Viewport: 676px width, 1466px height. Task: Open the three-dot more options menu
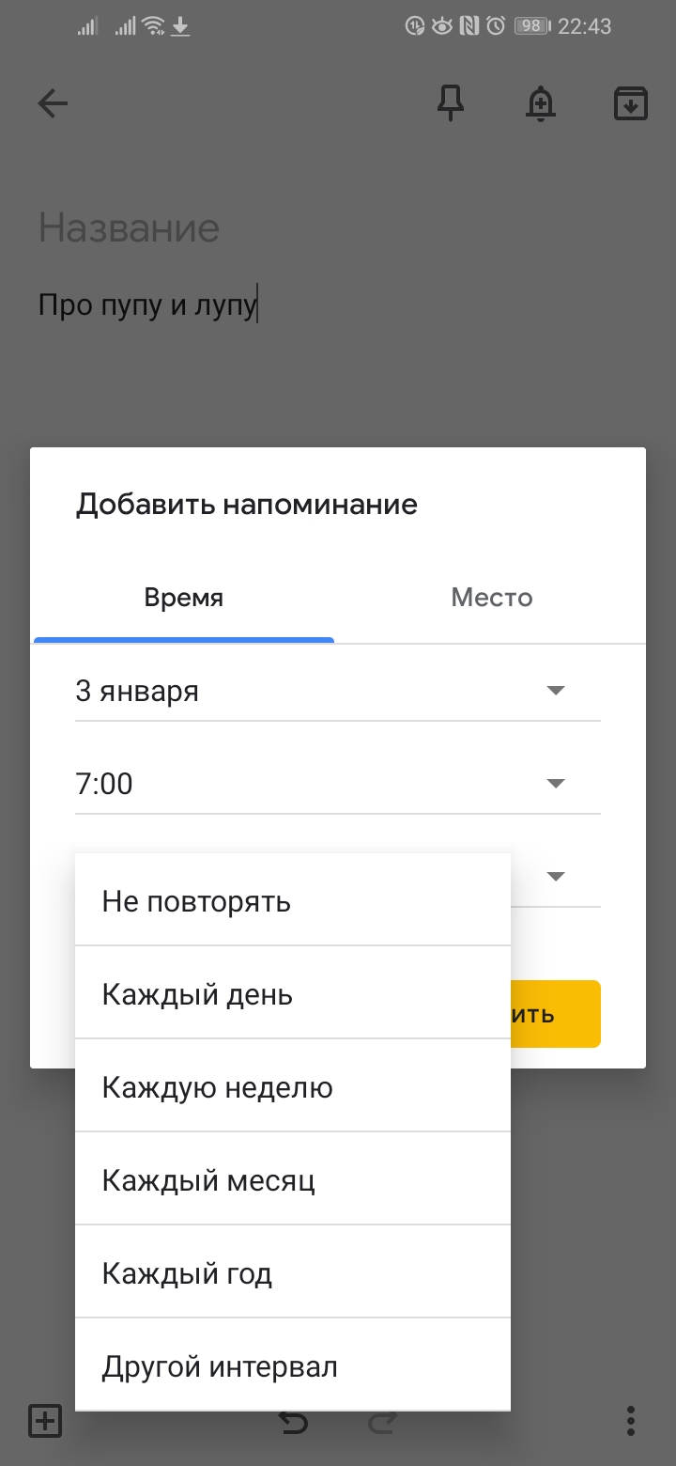[631, 1420]
